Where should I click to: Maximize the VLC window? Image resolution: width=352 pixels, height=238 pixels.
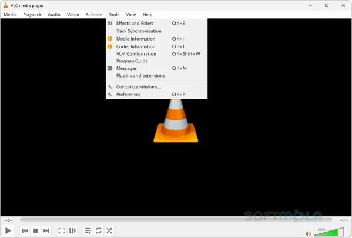coord(327,5)
